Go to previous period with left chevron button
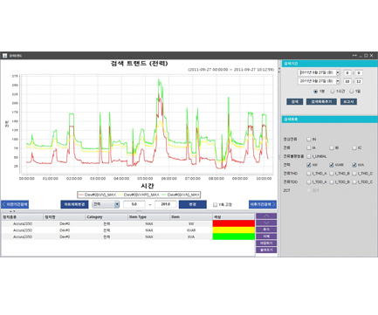The height and width of the screenshot is (315, 378). pyautogui.click(x=15, y=204)
